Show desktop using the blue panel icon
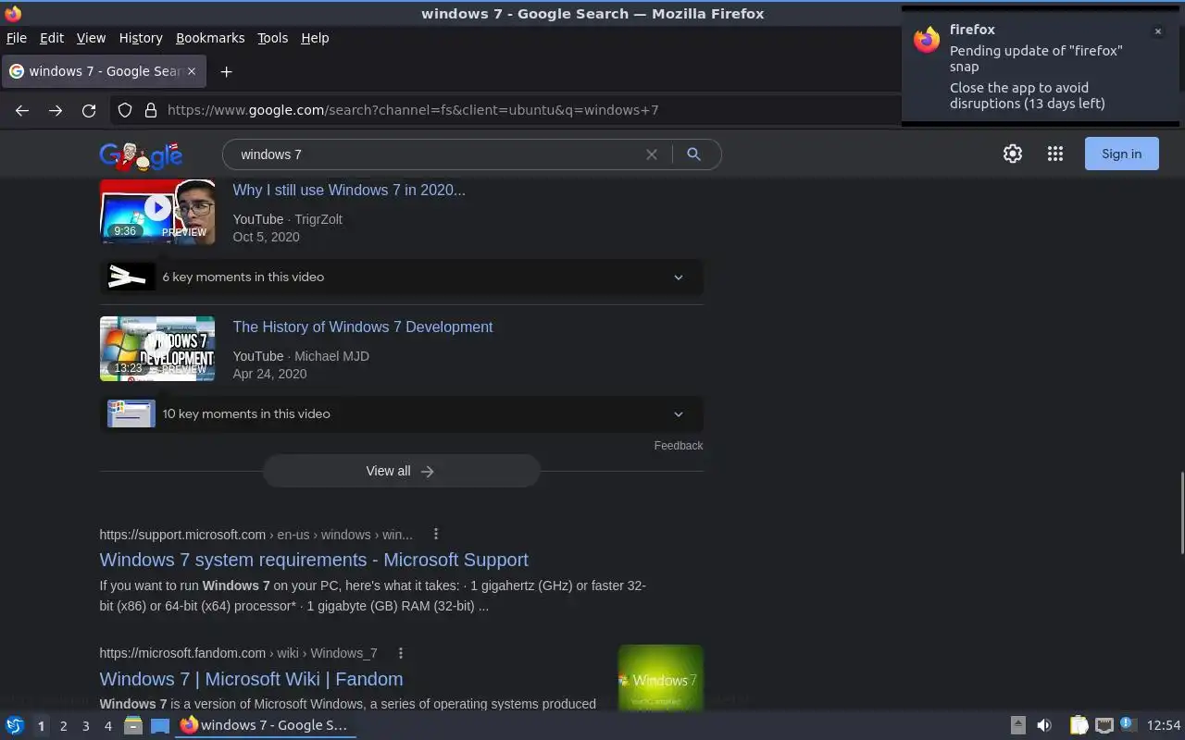This screenshot has height=740, width=1185. click(x=160, y=725)
